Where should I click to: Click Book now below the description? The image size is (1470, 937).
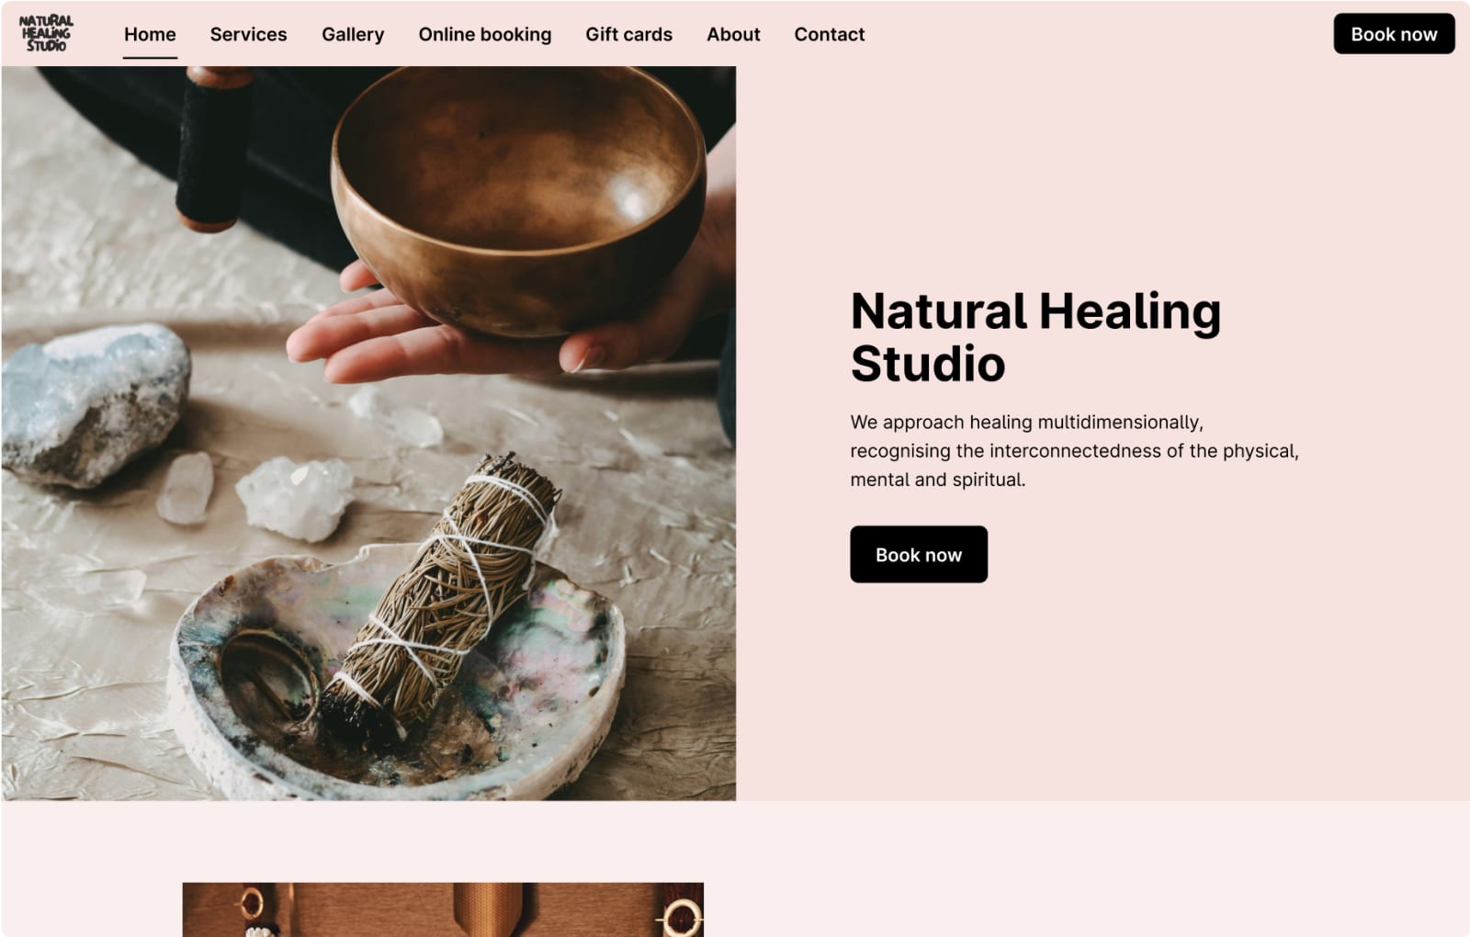tap(919, 554)
